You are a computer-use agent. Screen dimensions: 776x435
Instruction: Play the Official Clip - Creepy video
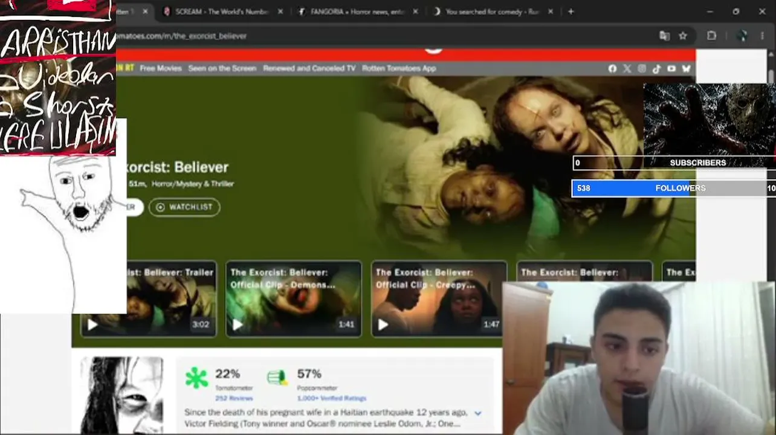click(383, 325)
